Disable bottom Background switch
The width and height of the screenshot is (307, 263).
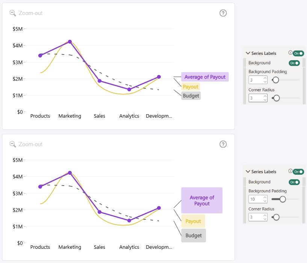294,182
